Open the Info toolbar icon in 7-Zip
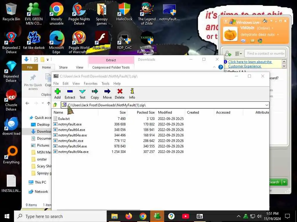The height and width of the screenshot is (222, 297). pos(132,94)
